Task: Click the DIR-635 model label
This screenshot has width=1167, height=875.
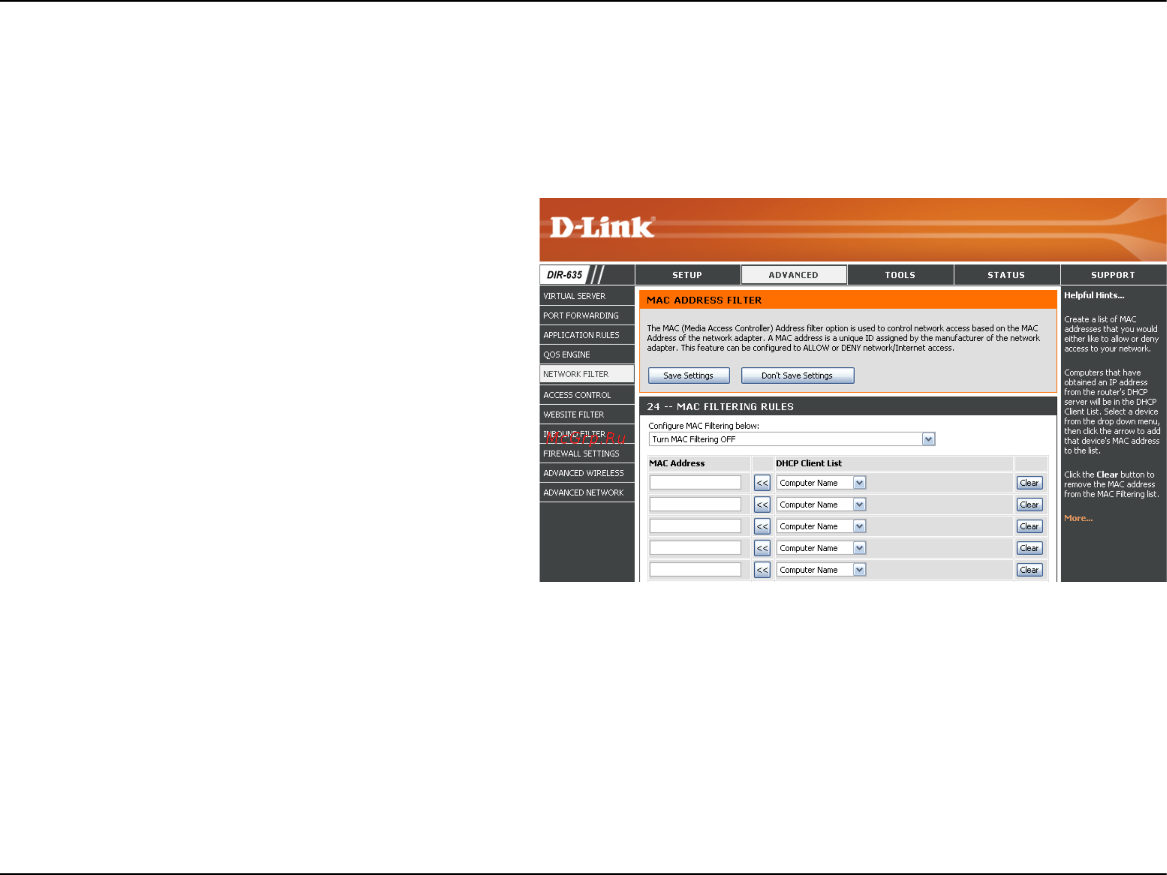Action: [564, 275]
